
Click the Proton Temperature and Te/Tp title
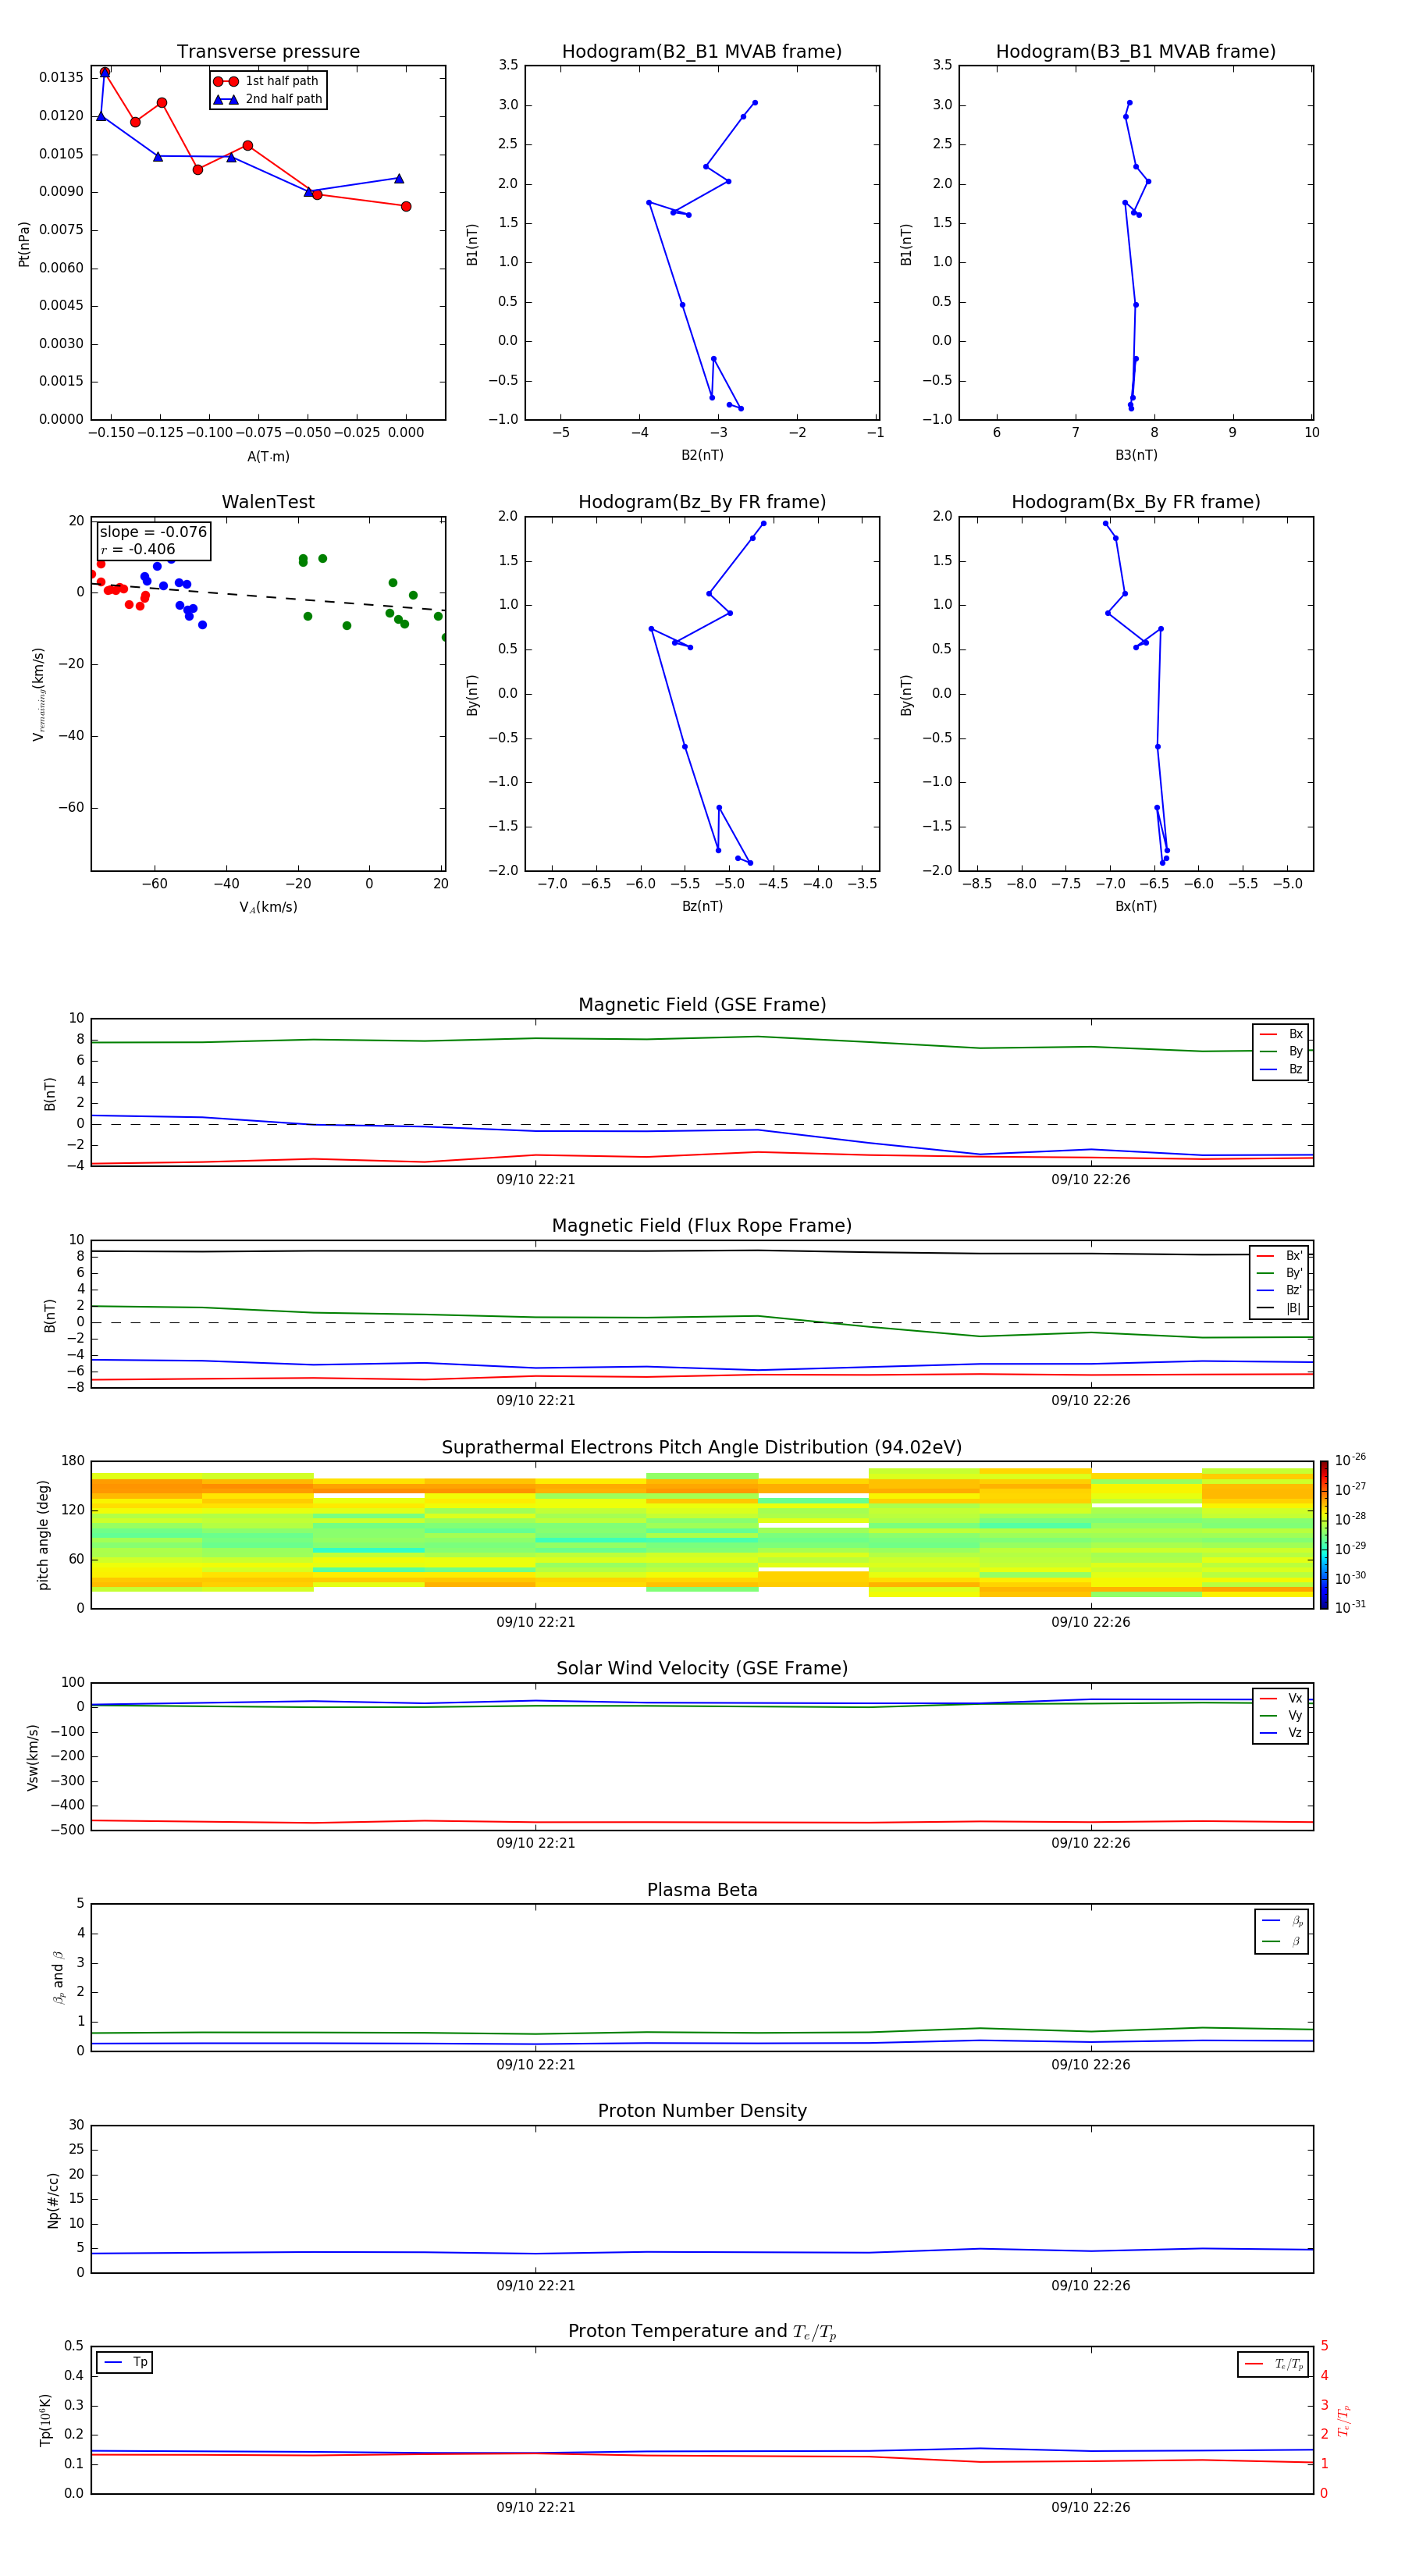(x=702, y=2332)
